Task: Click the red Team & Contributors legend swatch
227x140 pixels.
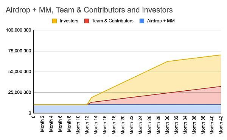Action: pyautogui.click(x=87, y=21)
